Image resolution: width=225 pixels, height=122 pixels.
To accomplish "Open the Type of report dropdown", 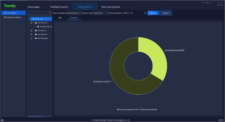I will [101, 13].
